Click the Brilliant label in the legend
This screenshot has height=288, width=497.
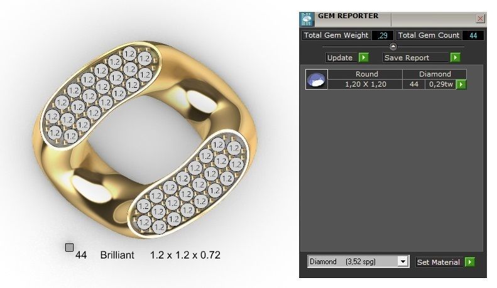coord(117,255)
